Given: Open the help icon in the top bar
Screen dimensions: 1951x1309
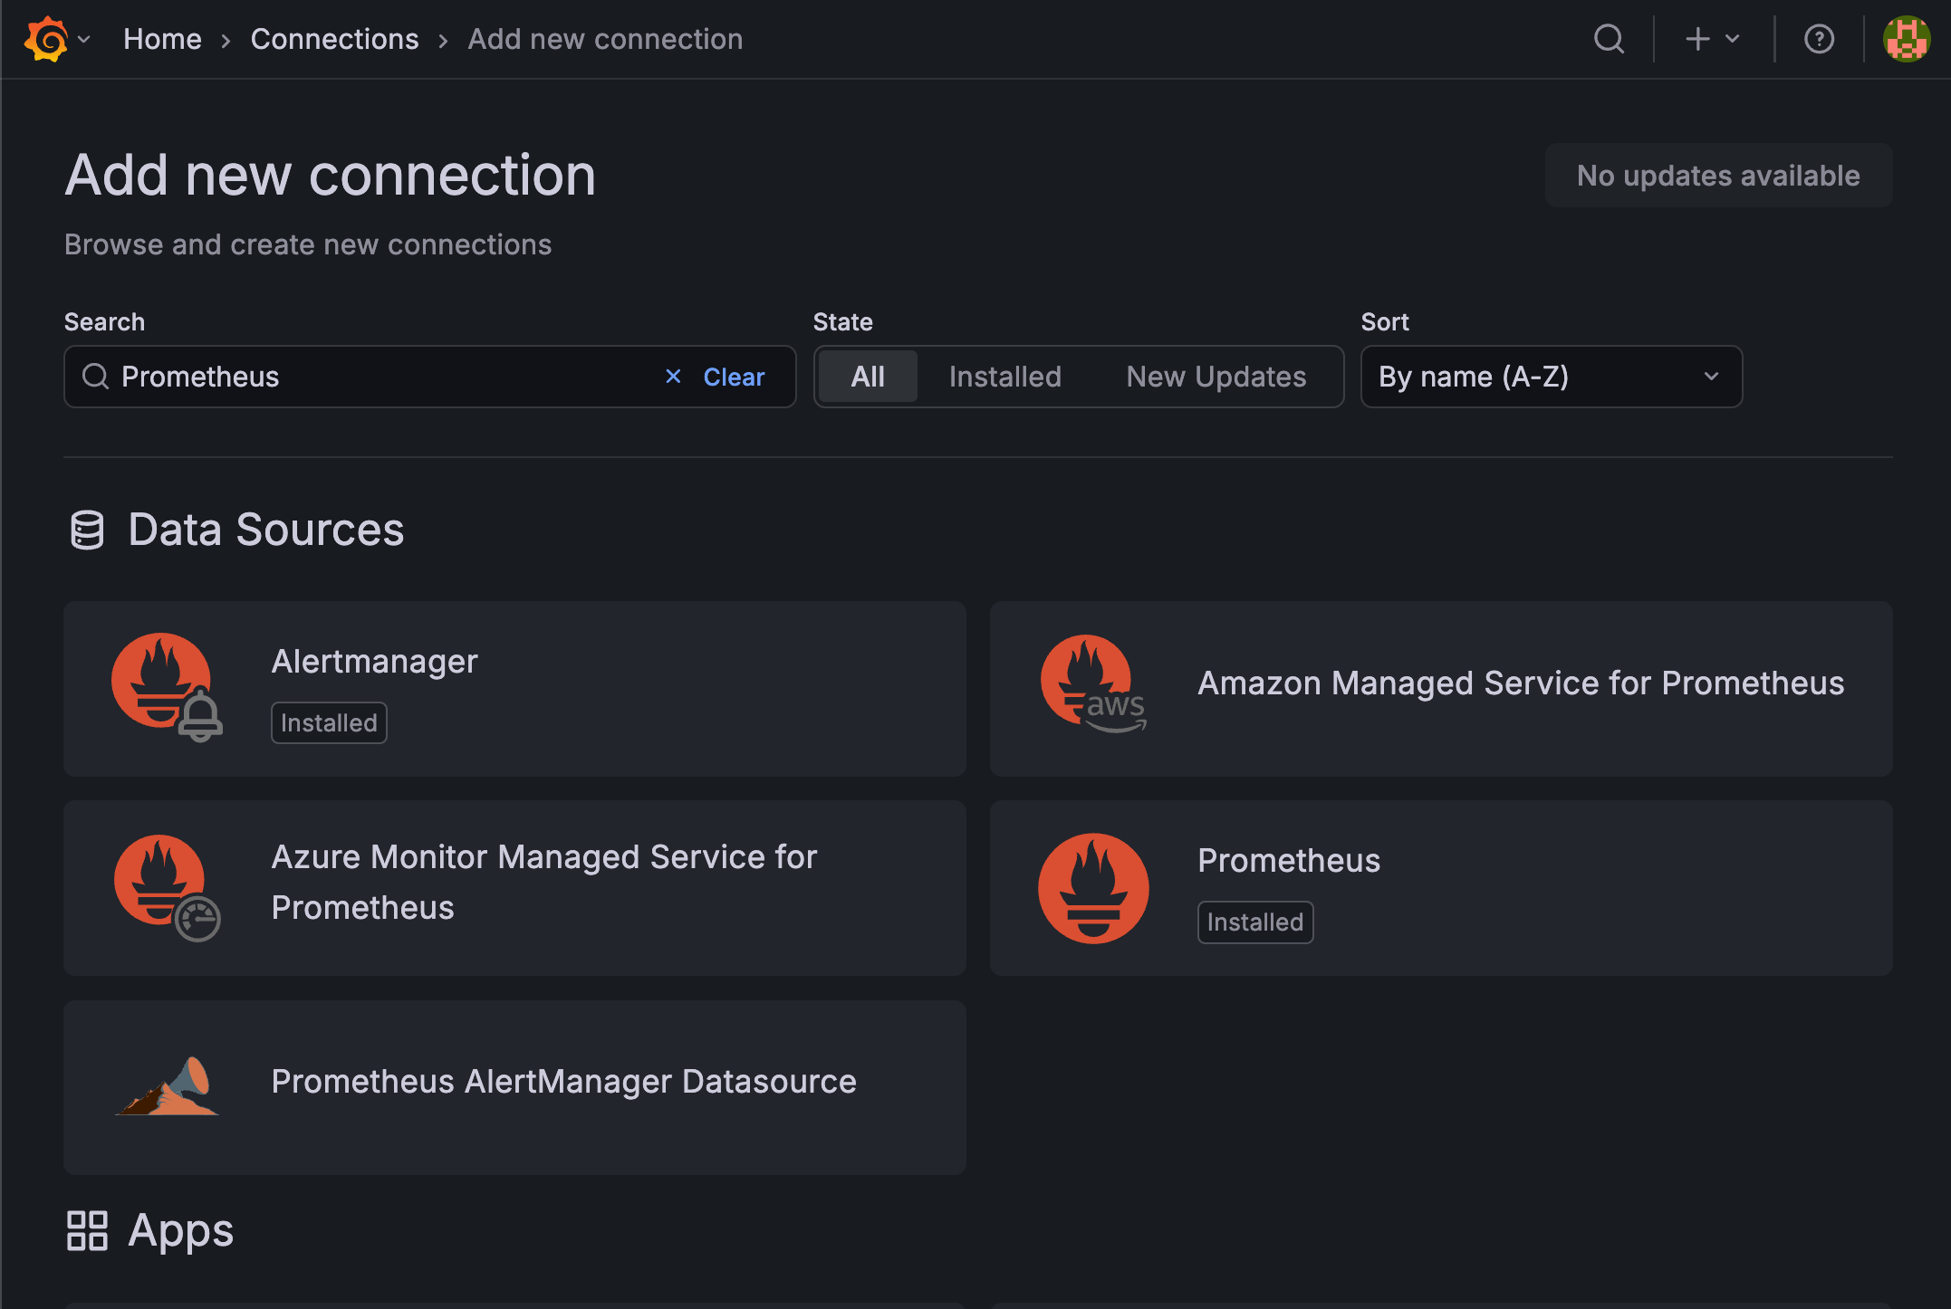Looking at the screenshot, I should click(1820, 39).
